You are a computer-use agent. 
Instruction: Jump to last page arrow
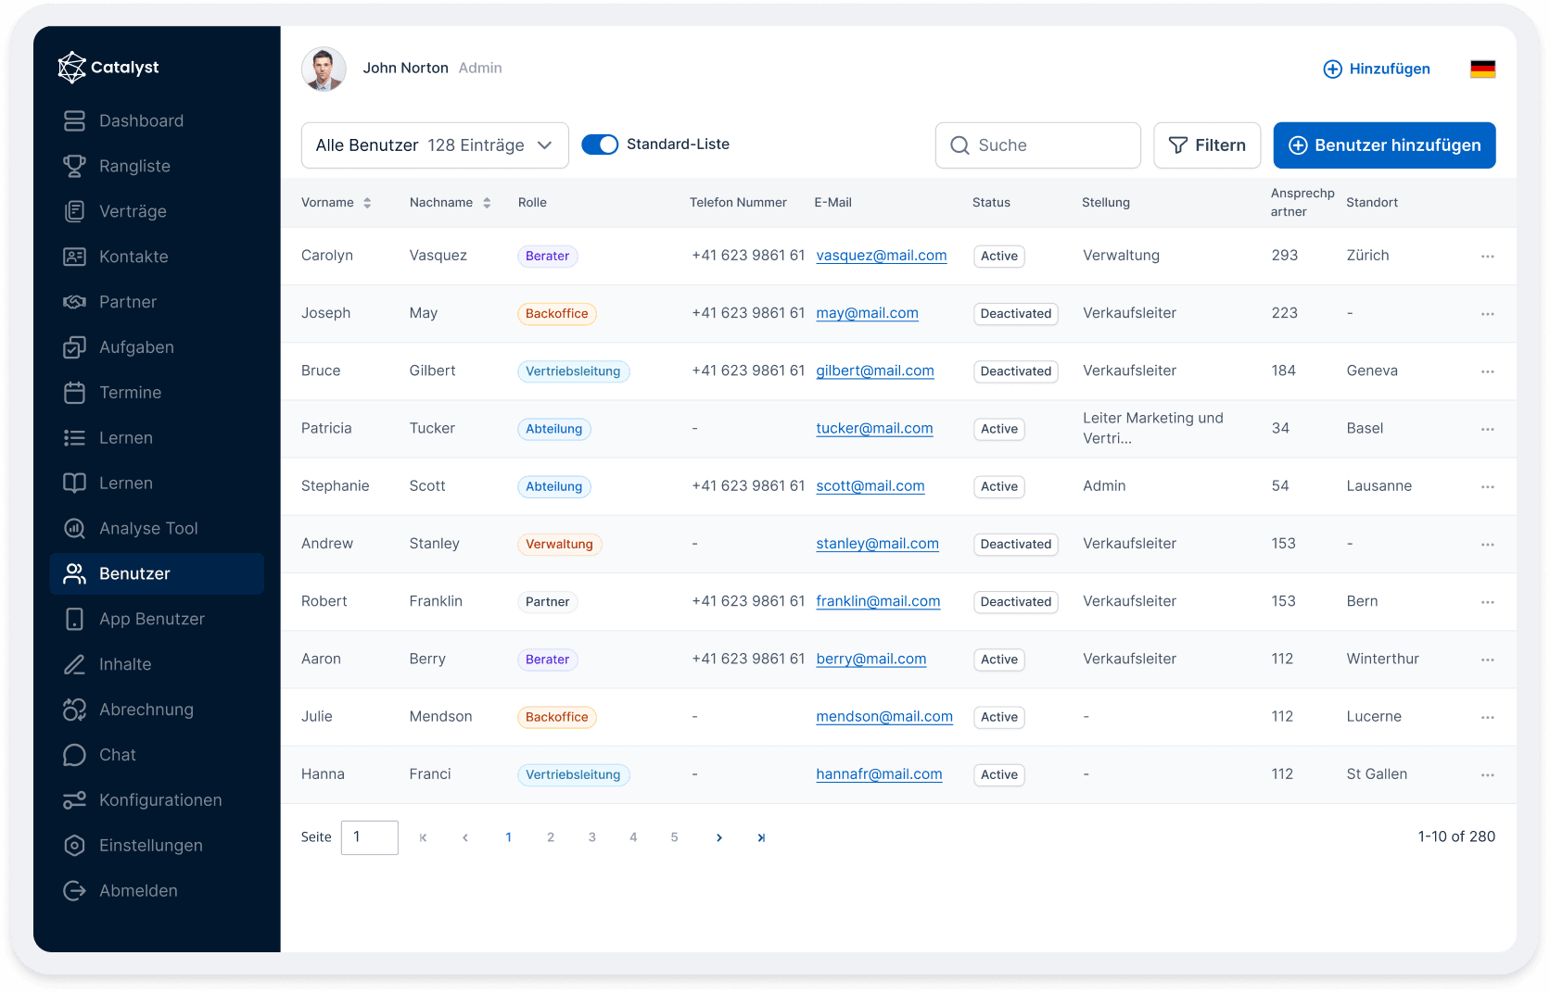(x=761, y=838)
